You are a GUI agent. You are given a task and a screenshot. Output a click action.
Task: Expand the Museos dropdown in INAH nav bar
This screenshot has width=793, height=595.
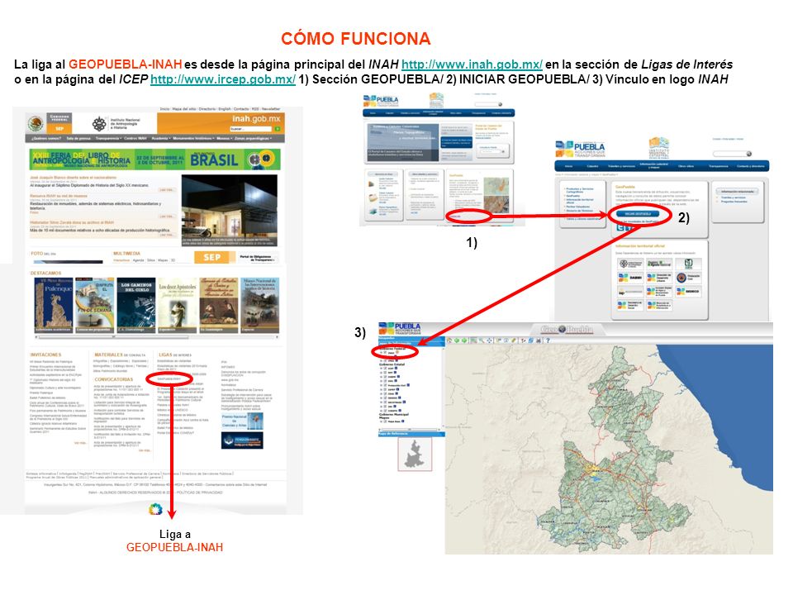click(x=224, y=138)
